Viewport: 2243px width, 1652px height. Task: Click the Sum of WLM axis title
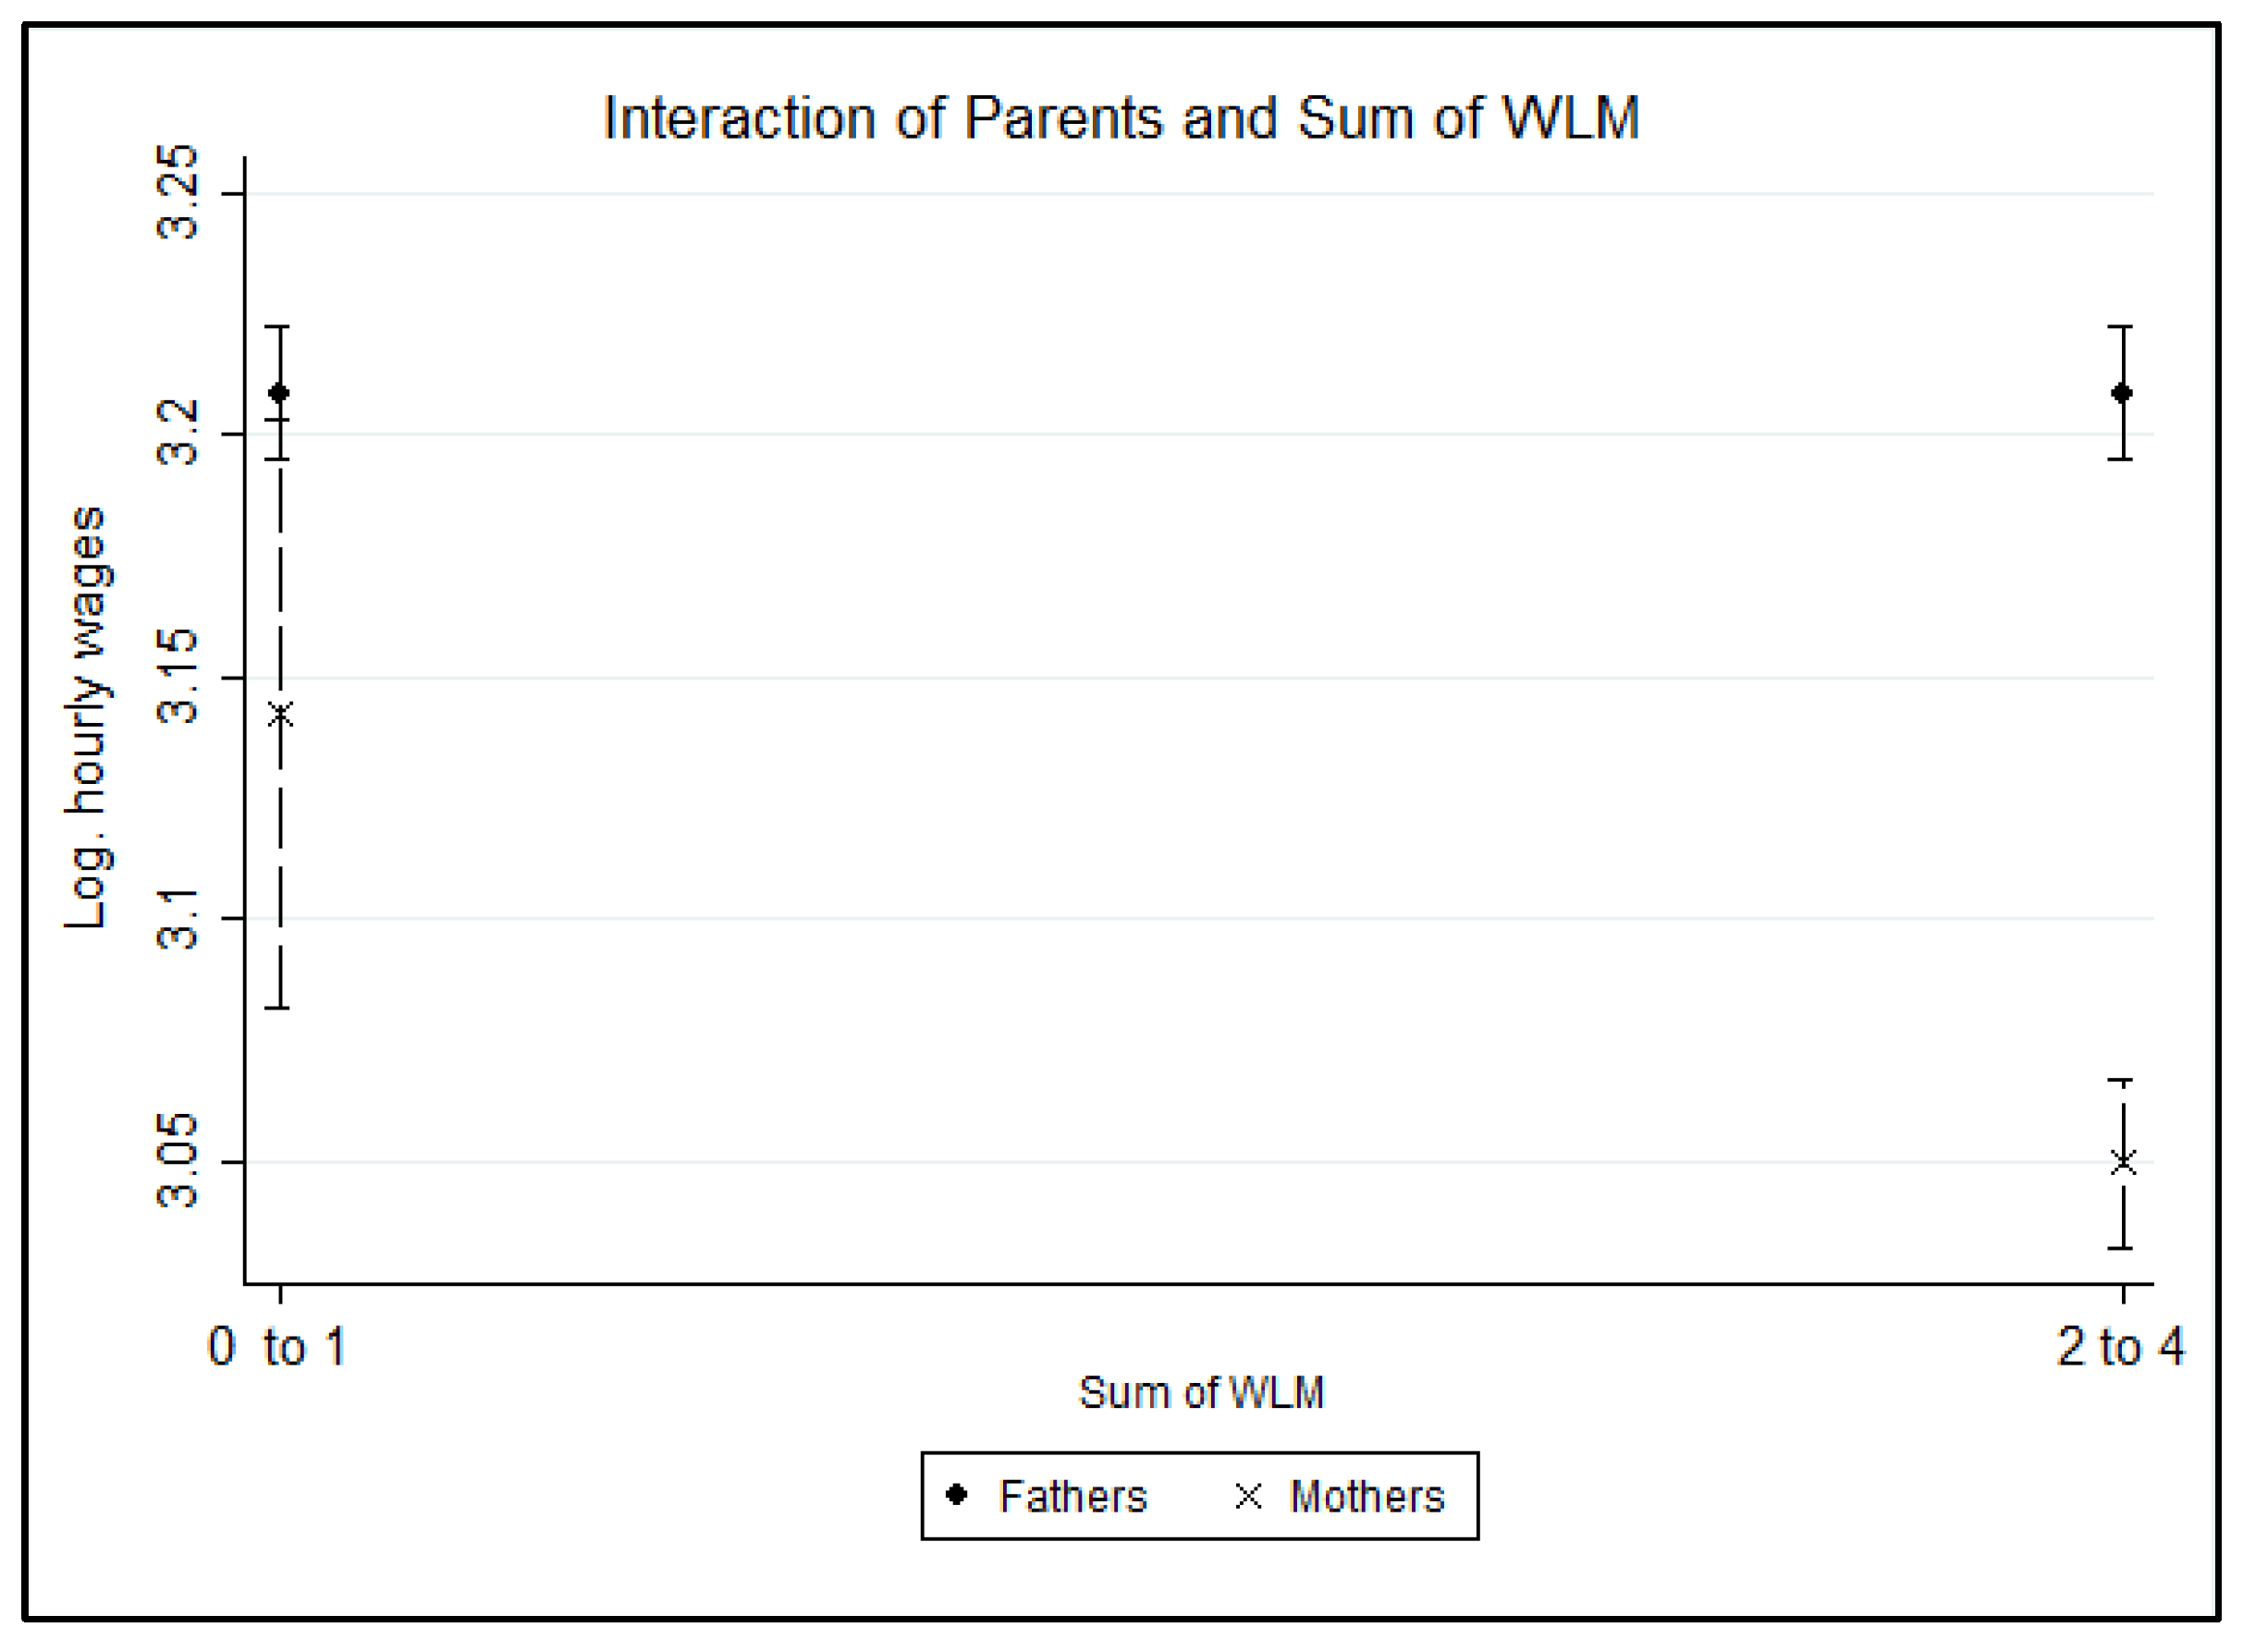point(1200,1392)
